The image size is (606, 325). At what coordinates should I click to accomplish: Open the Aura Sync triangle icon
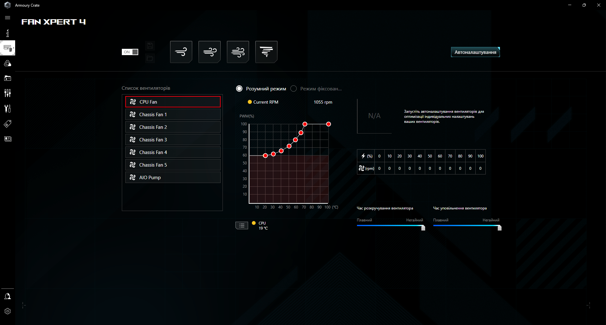click(8, 63)
